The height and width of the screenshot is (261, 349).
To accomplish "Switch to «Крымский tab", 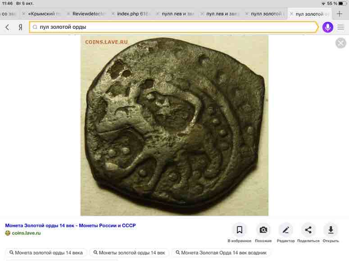I will [x=44, y=14].
